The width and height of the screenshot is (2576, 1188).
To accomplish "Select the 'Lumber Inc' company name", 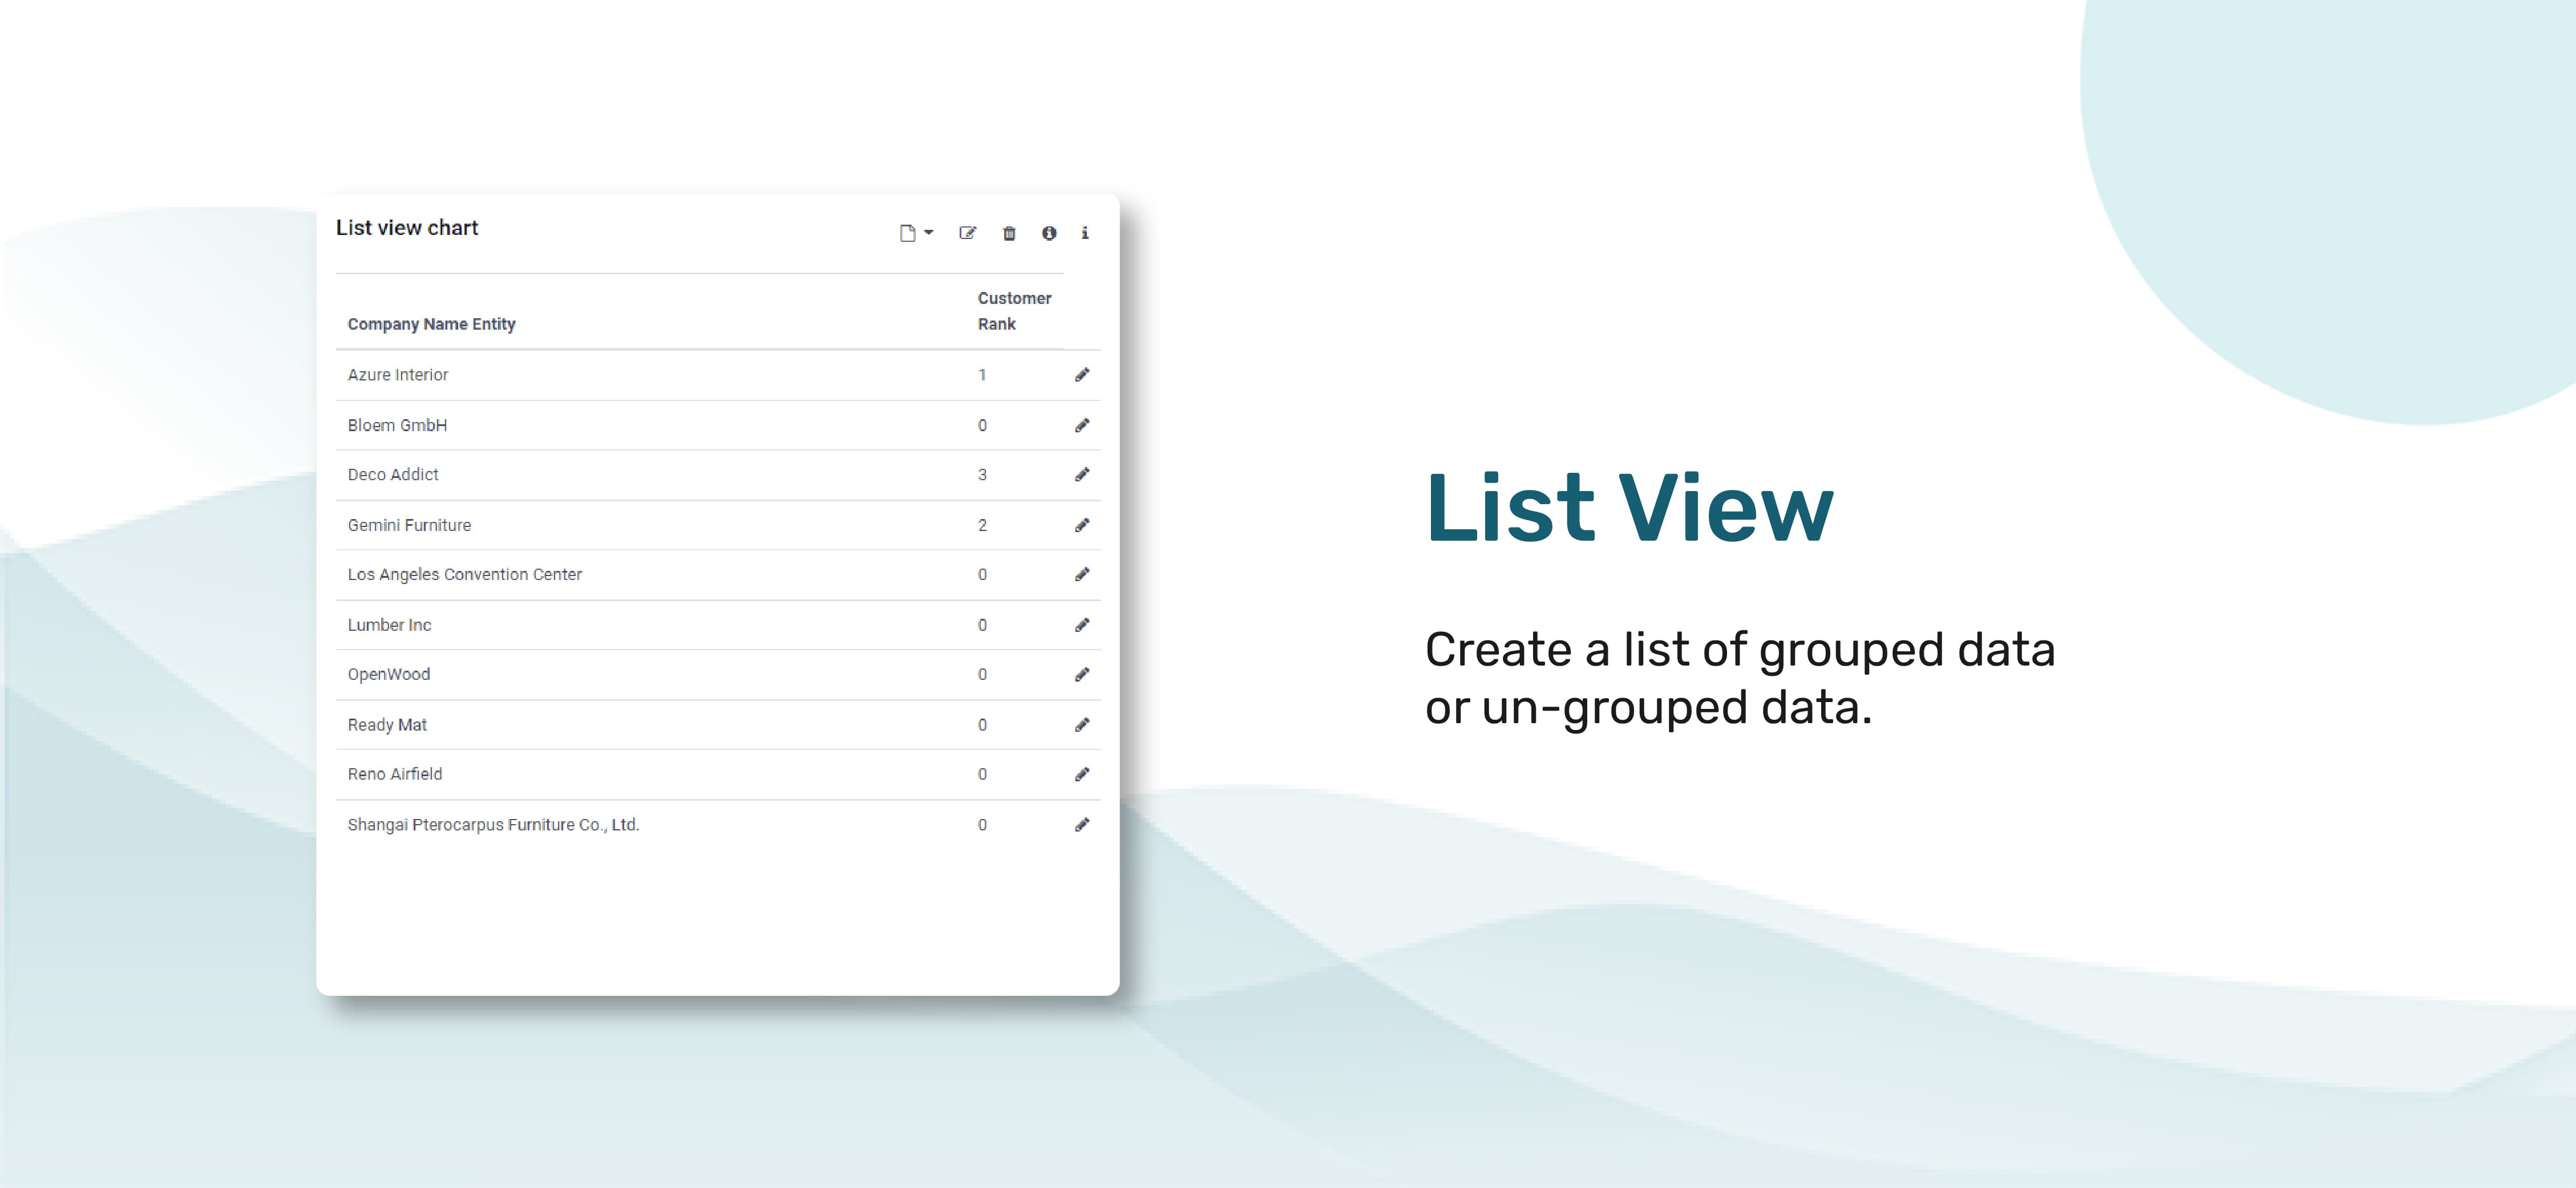I will pyautogui.click(x=389, y=625).
